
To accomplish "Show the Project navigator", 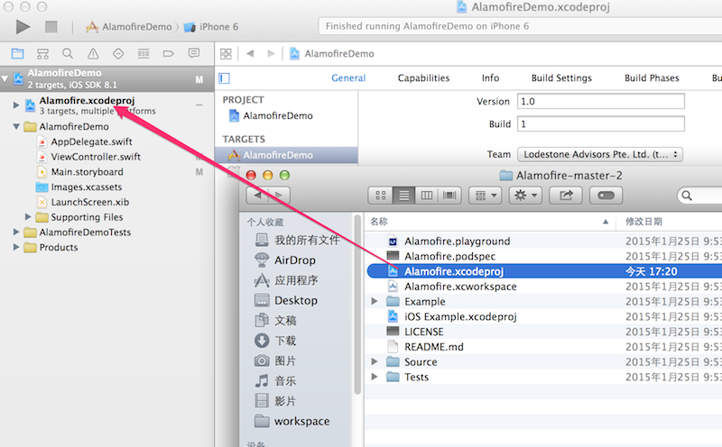I will click(17, 54).
